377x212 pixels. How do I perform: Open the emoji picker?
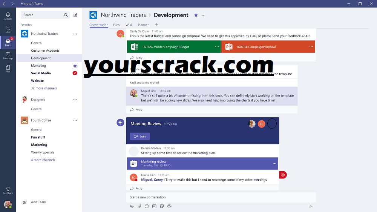(x=147, y=206)
